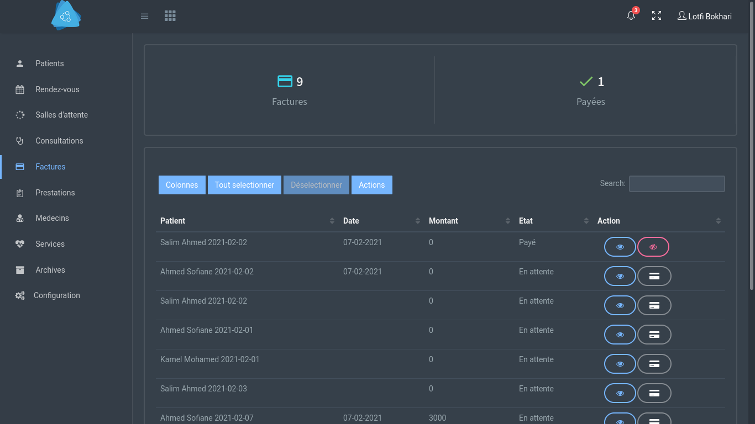The height and width of the screenshot is (424, 755).
Task: Click the Déselectionner button
Action: tap(316, 185)
